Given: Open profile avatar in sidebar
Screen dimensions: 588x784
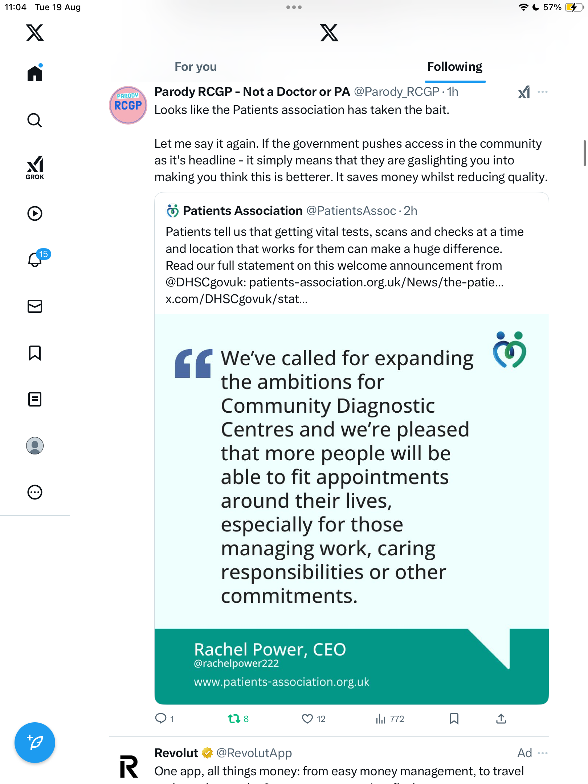Looking at the screenshot, I should [x=35, y=446].
